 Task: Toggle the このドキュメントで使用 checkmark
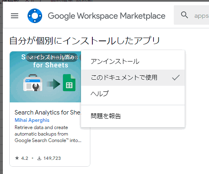[176, 78]
